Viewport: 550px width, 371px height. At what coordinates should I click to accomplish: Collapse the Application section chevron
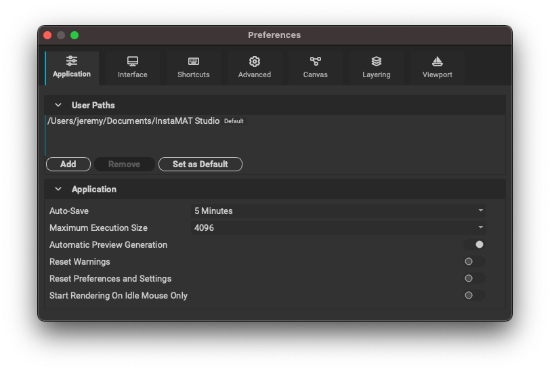tap(58, 189)
